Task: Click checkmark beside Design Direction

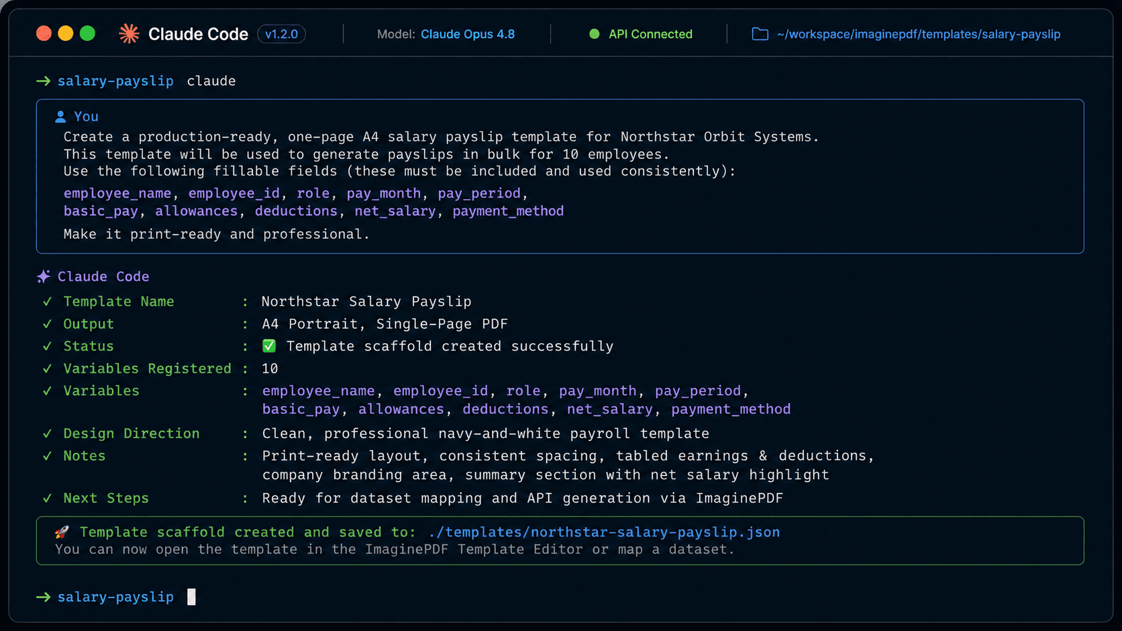Action: tap(47, 434)
